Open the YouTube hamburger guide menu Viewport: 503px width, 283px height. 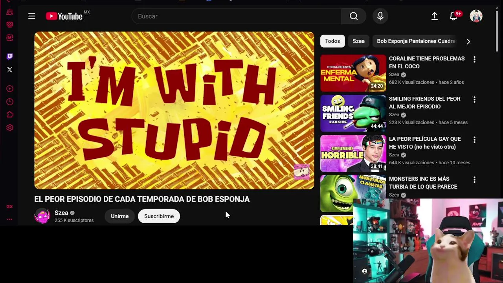32,16
